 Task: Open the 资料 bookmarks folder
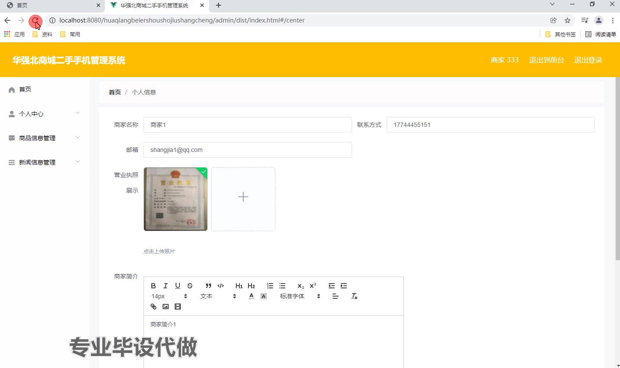(x=42, y=34)
